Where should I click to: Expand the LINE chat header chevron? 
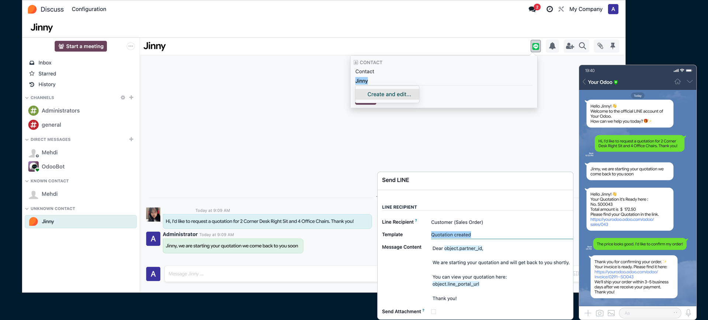pos(690,81)
